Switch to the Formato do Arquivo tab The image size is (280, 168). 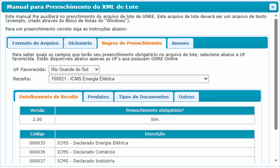[35, 43]
